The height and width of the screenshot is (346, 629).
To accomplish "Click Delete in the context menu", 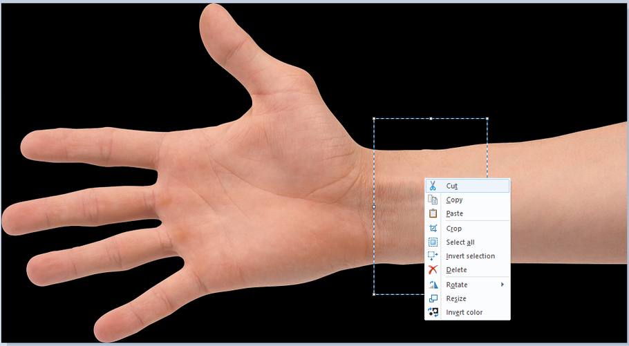I will 468,270.
